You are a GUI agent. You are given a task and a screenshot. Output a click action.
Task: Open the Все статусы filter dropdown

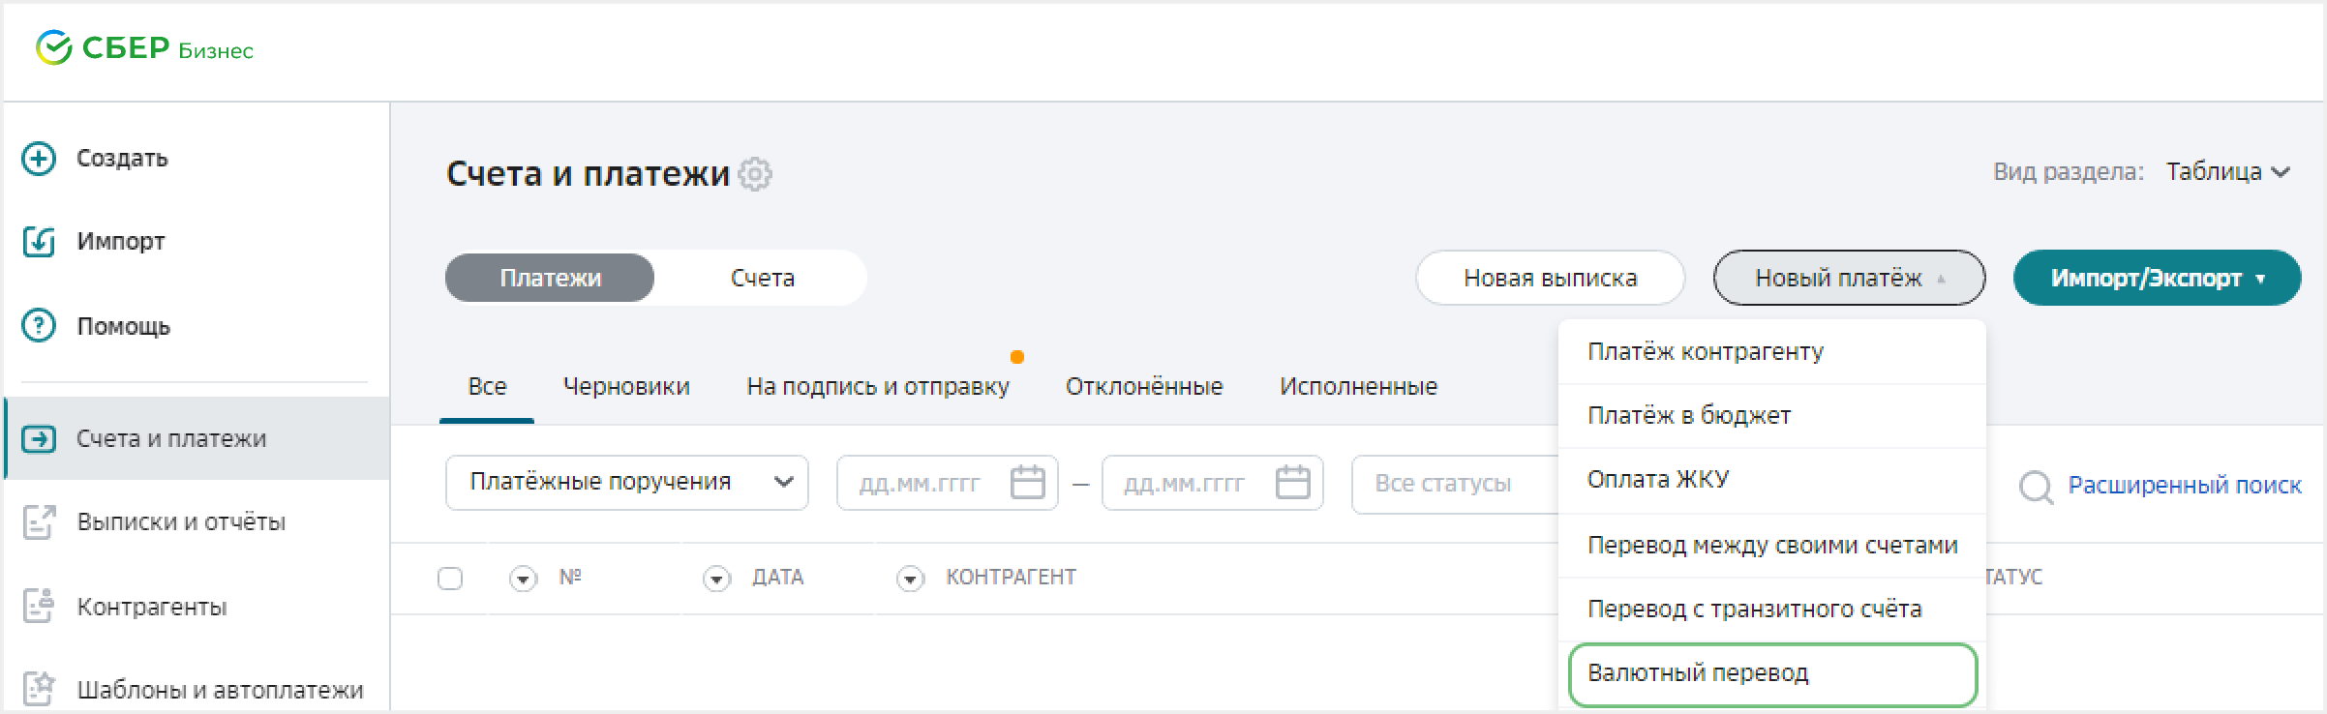pyautogui.click(x=1455, y=483)
